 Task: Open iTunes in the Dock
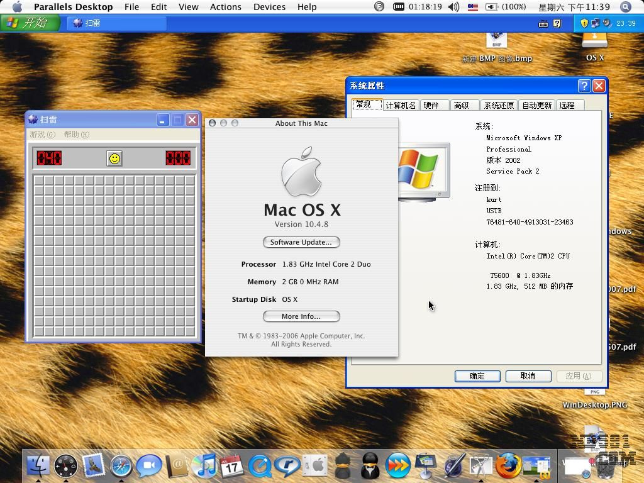click(205, 465)
